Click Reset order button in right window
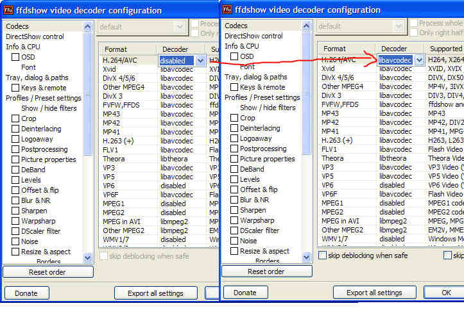This screenshot has height=324, width=464. point(266,271)
